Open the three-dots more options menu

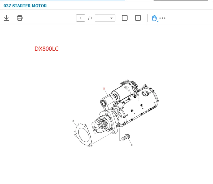click(x=162, y=18)
